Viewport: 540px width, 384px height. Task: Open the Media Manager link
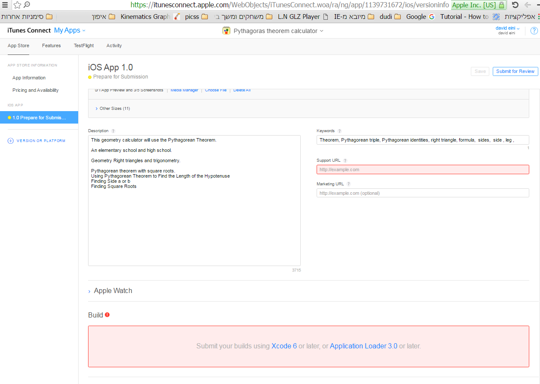184,90
